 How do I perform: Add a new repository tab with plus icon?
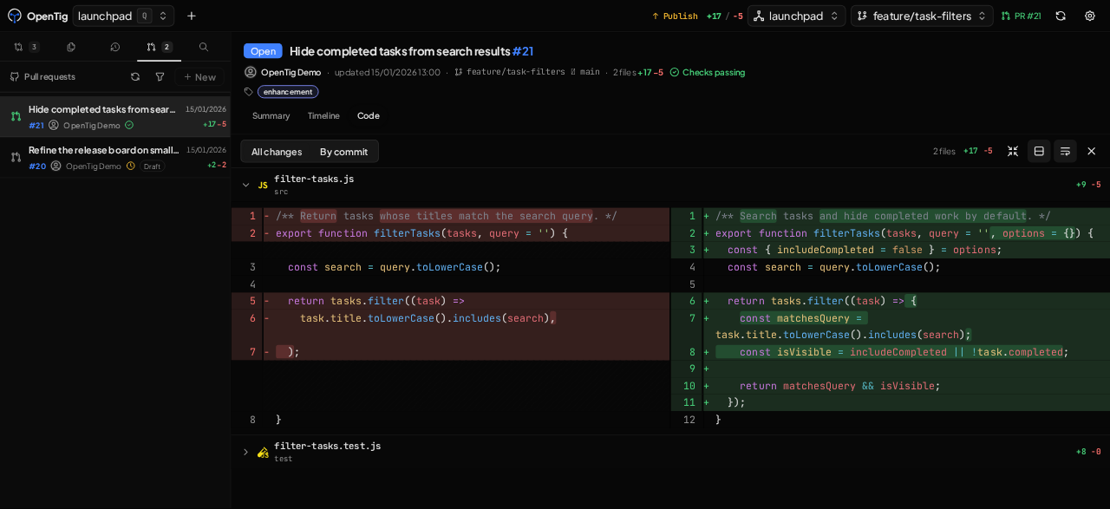[x=192, y=16]
